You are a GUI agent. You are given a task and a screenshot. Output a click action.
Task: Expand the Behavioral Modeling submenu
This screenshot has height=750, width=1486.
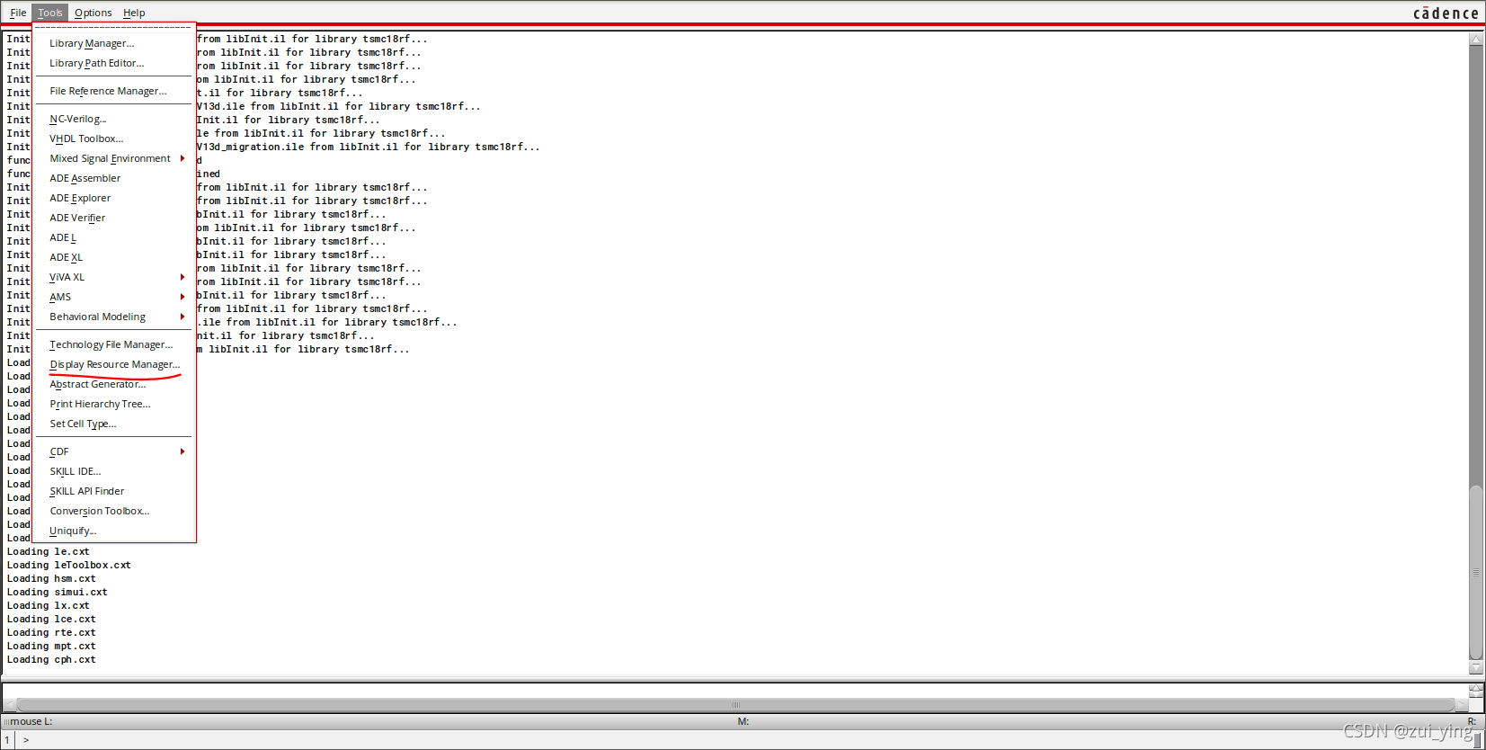(x=113, y=317)
